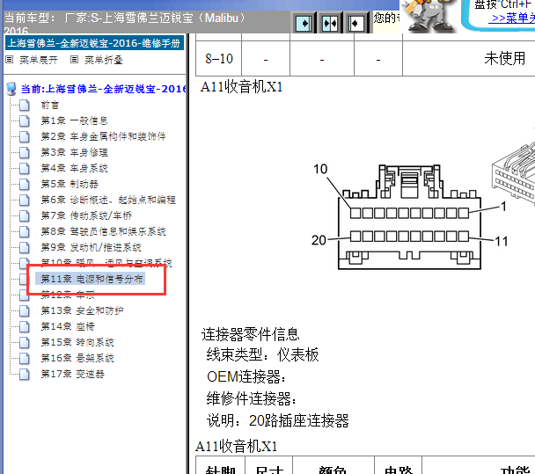Click the page icon next to 第5章 制动器
The image size is (535, 474).
(25, 185)
